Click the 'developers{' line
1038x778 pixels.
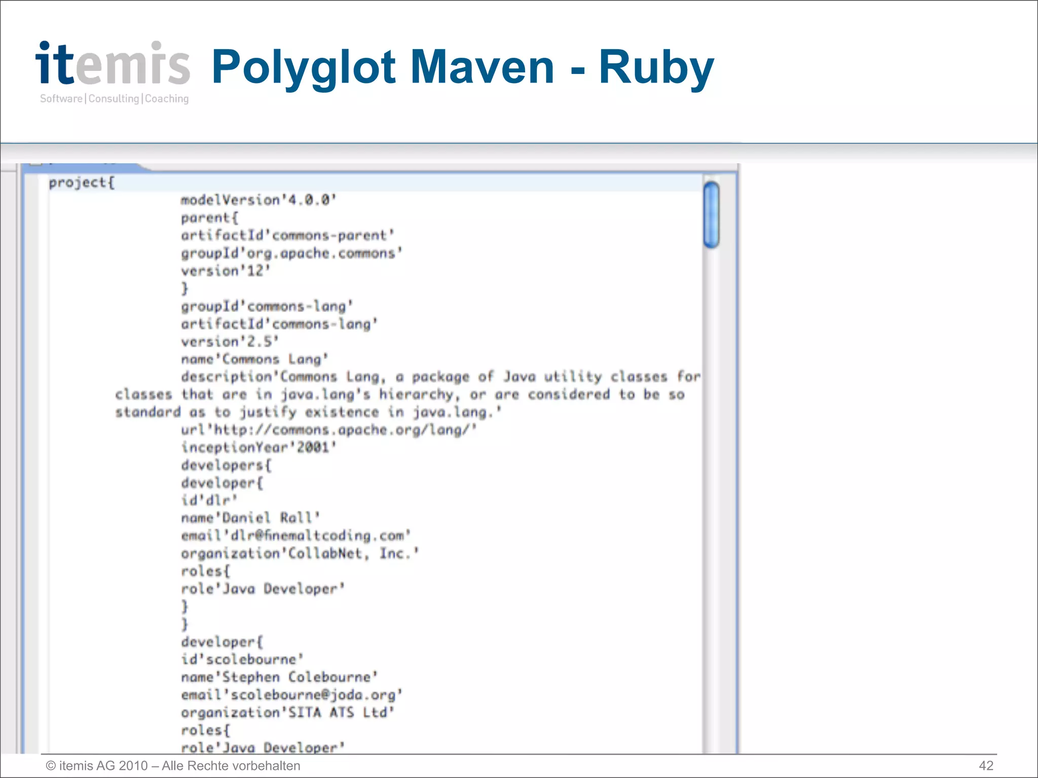pyautogui.click(x=226, y=465)
